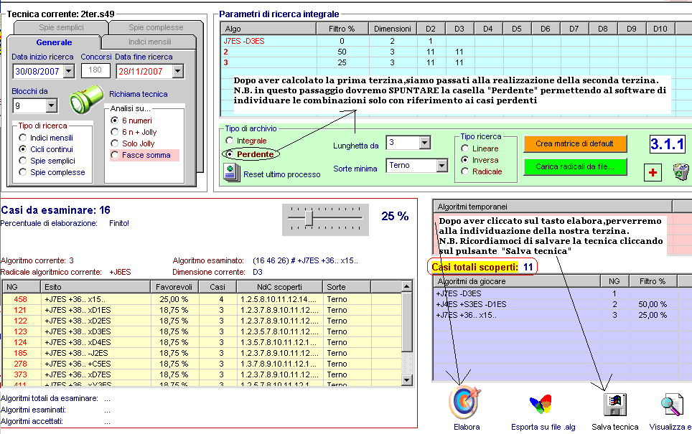Select +J7ES +36.. x15.. algorithm to play
Viewport: 692px width, 434px height.
click(563, 315)
